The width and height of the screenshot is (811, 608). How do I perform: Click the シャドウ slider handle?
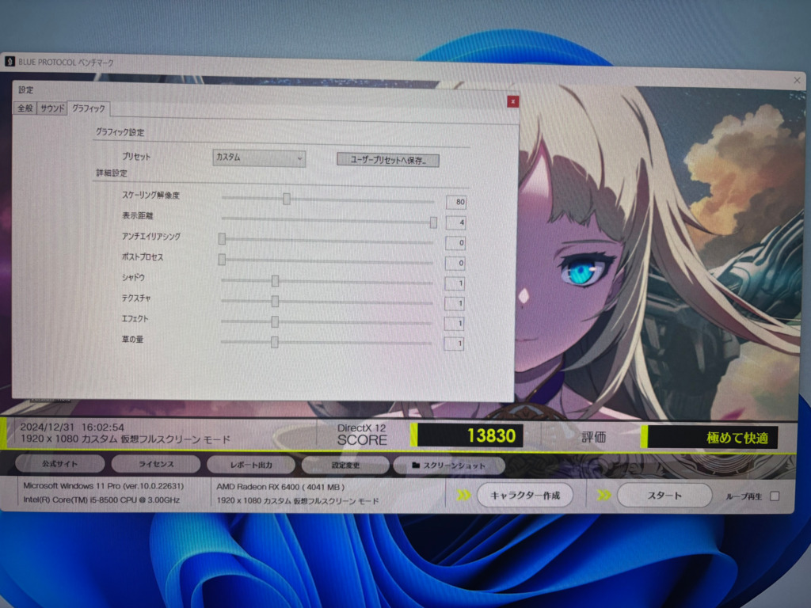coord(275,281)
